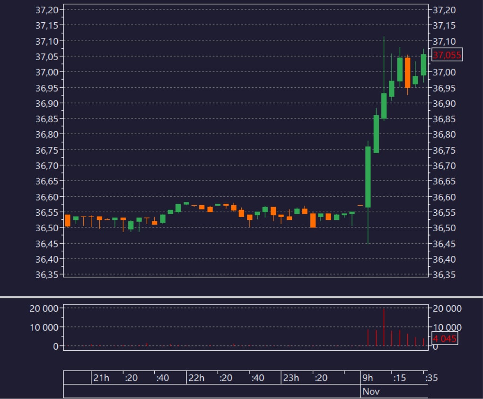Click the :20 label right after 21h
Image resolution: width=483 pixels, height=399 pixels.
[131, 378]
